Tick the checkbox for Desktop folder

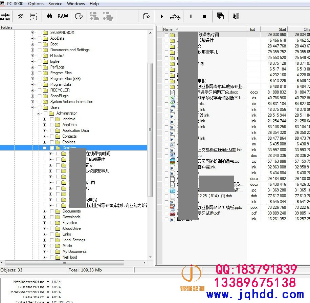(x=52, y=148)
